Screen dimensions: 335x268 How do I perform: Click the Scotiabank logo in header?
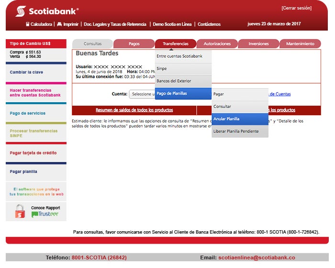pos(46,11)
